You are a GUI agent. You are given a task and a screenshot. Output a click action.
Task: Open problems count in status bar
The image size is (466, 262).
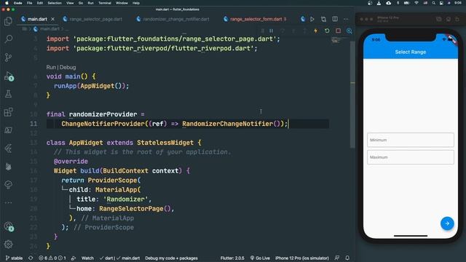coord(52,258)
